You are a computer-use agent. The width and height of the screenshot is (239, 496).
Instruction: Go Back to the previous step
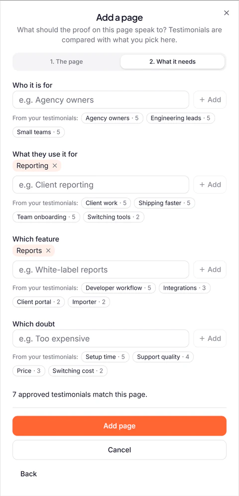[x=29, y=474]
